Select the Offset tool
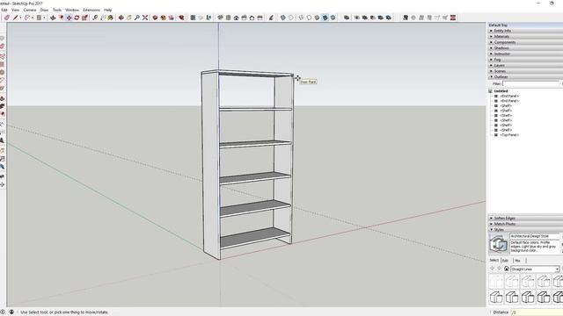 pyautogui.click(x=61, y=18)
